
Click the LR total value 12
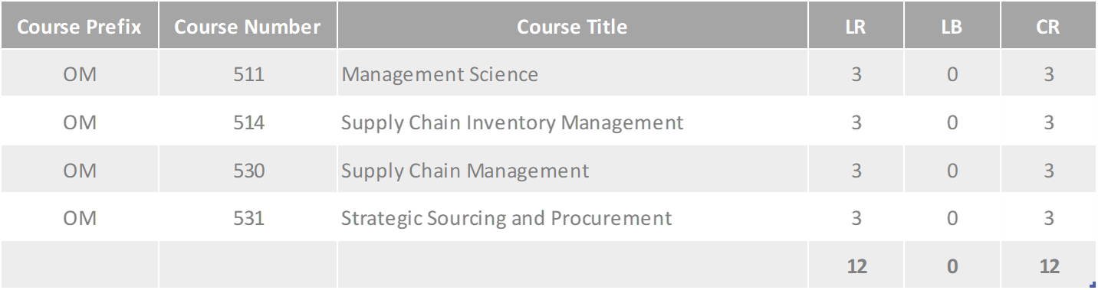[x=856, y=266]
